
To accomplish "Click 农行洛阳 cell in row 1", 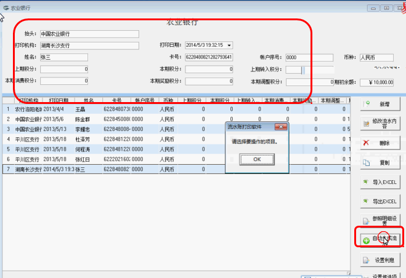I will click(x=28, y=109).
